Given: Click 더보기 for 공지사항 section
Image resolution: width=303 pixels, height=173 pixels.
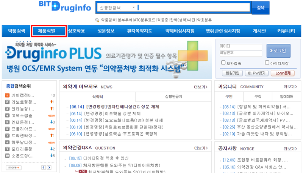Looking at the screenshot, I should pyautogui.click(x=290, y=149).
